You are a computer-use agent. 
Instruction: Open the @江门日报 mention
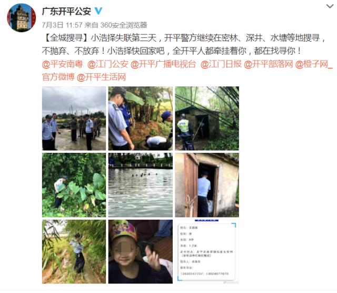221,64
